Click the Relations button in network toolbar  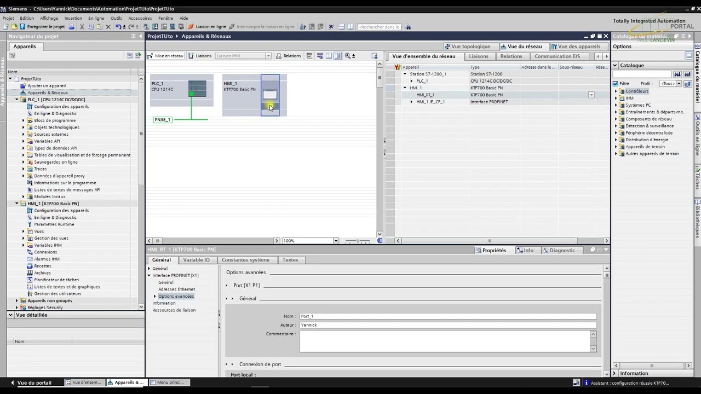pos(289,56)
